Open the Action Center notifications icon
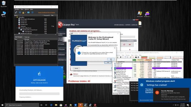 coord(188,105)
